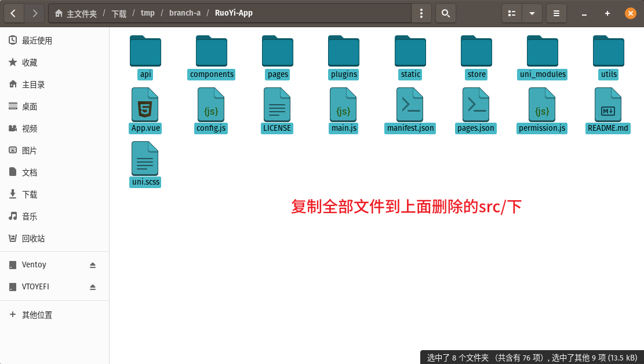This screenshot has height=364, width=644.
Task: Navigate to branch-a in path bar
Action: coord(185,13)
